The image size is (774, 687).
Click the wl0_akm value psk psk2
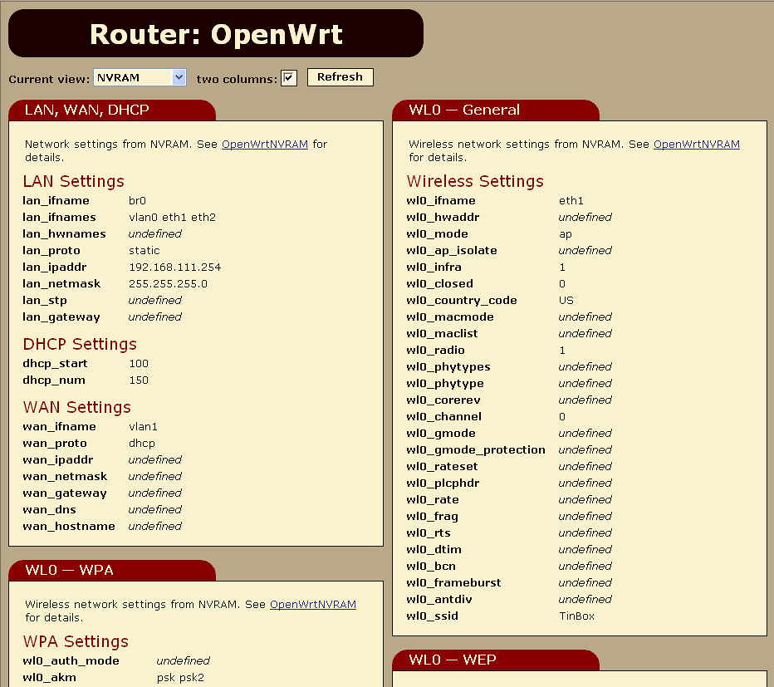coord(180,678)
